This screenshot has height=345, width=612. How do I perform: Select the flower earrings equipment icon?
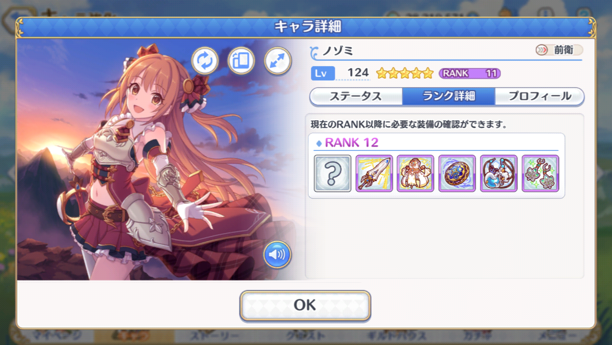[x=540, y=173]
